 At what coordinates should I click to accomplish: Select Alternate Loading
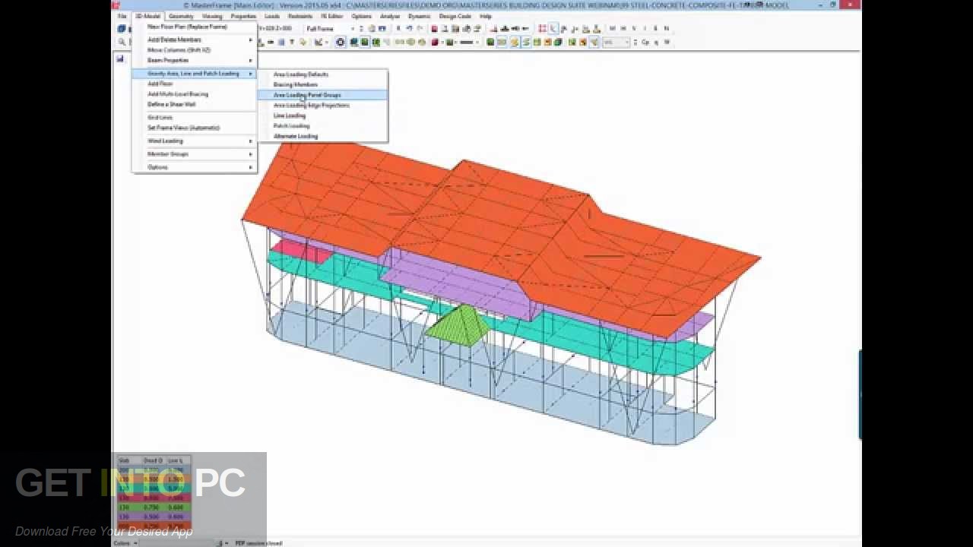(x=296, y=136)
